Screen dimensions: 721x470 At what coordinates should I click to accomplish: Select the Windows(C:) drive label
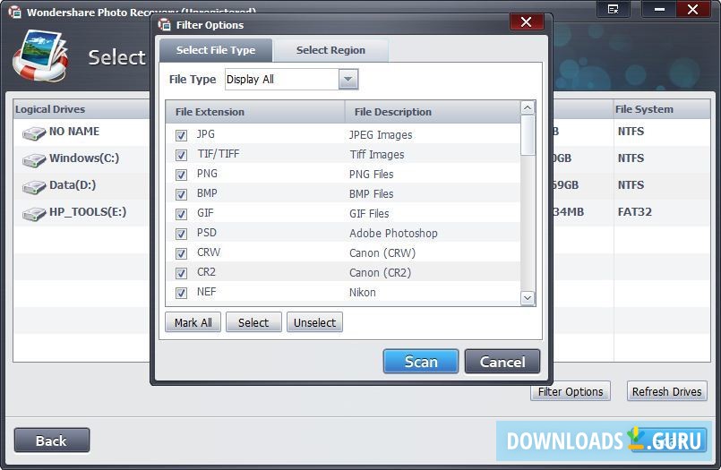(x=84, y=158)
